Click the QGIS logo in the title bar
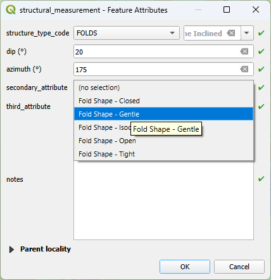This screenshot has width=271, height=280. click(x=11, y=10)
